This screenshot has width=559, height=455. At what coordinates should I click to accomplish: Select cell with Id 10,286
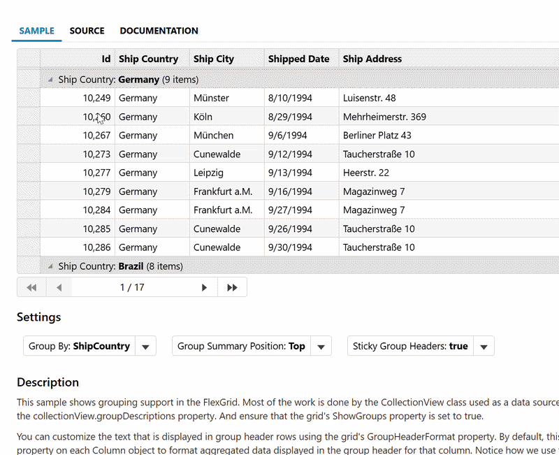78,247
